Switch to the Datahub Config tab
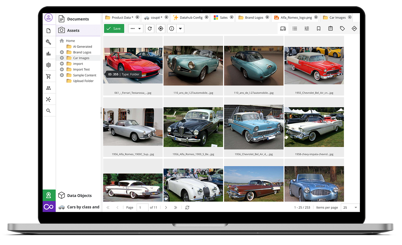The height and width of the screenshot is (245, 402). pyautogui.click(x=191, y=17)
